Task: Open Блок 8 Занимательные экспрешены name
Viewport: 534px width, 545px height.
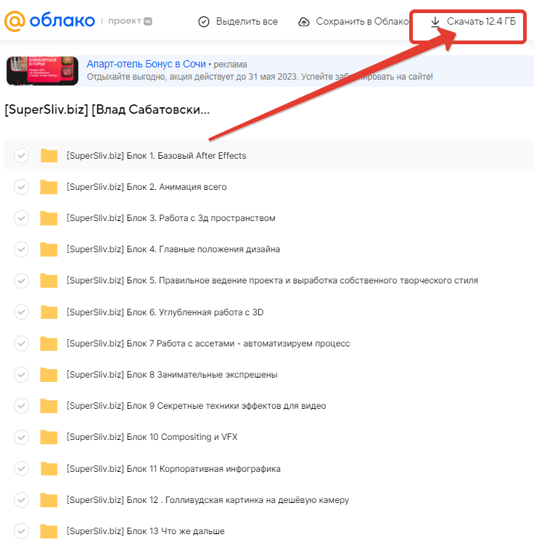Action: (172, 375)
